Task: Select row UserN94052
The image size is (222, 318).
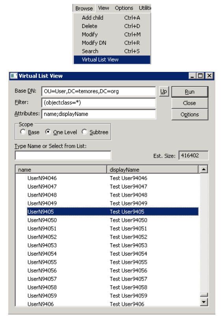Action: pos(113,237)
